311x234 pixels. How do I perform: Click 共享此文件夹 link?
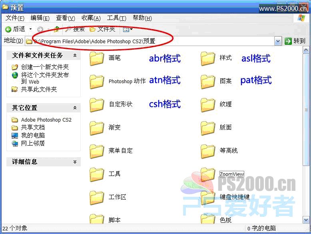[39, 89]
